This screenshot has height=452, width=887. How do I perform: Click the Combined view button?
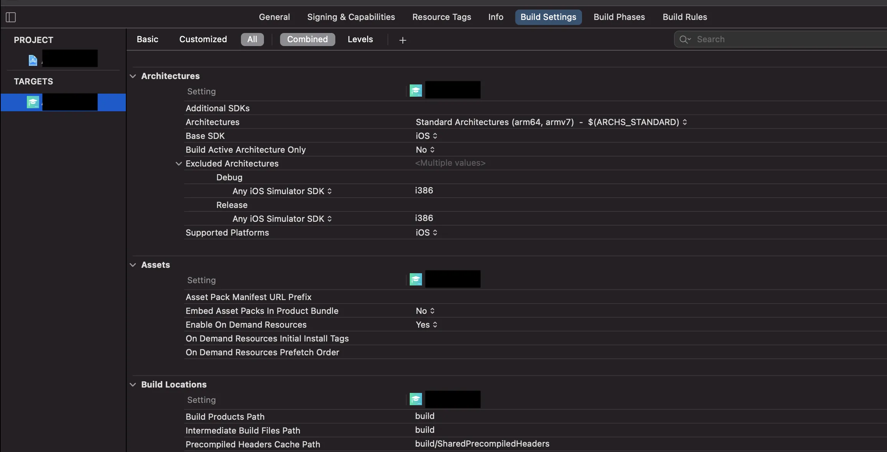307,40
